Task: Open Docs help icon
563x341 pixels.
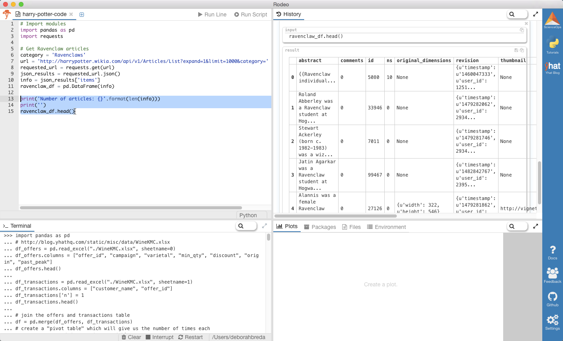Action: tap(552, 252)
